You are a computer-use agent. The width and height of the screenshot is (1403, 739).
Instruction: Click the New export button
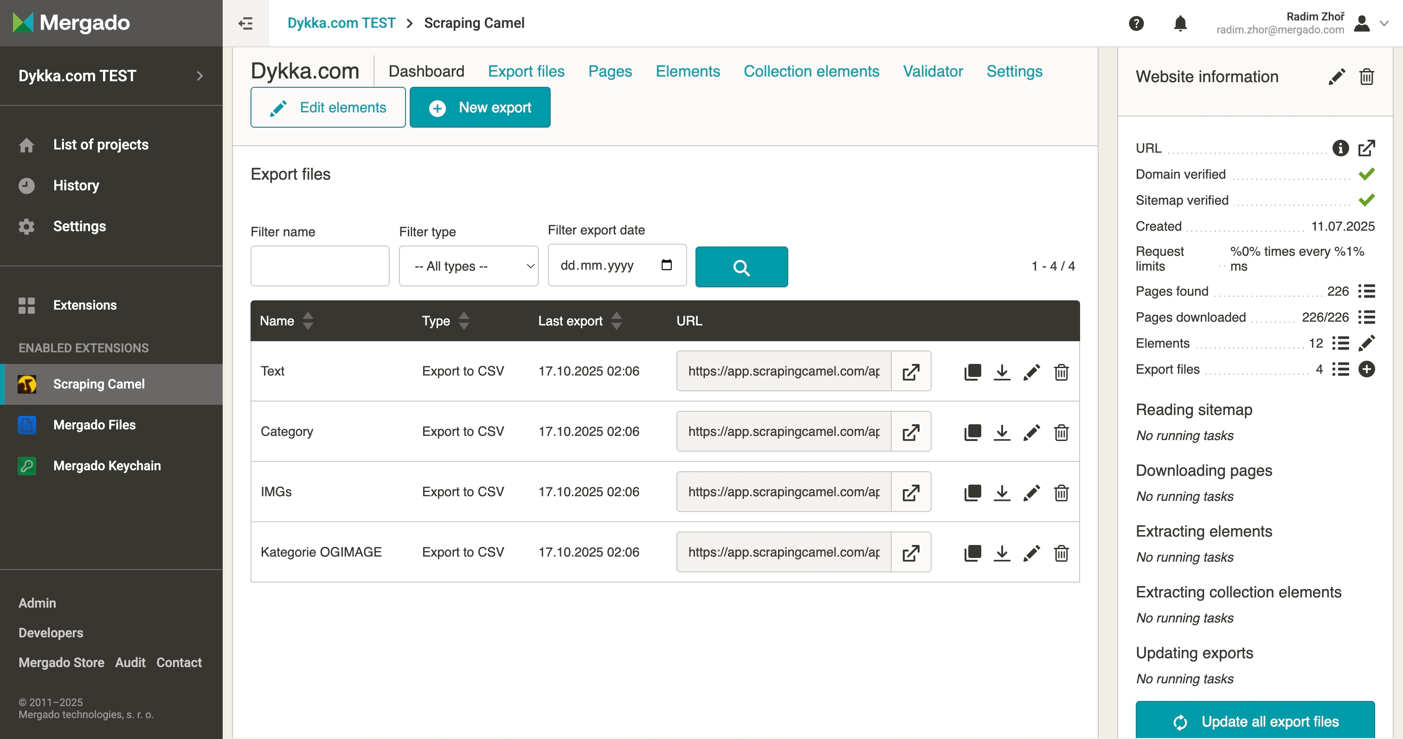coord(479,107)
